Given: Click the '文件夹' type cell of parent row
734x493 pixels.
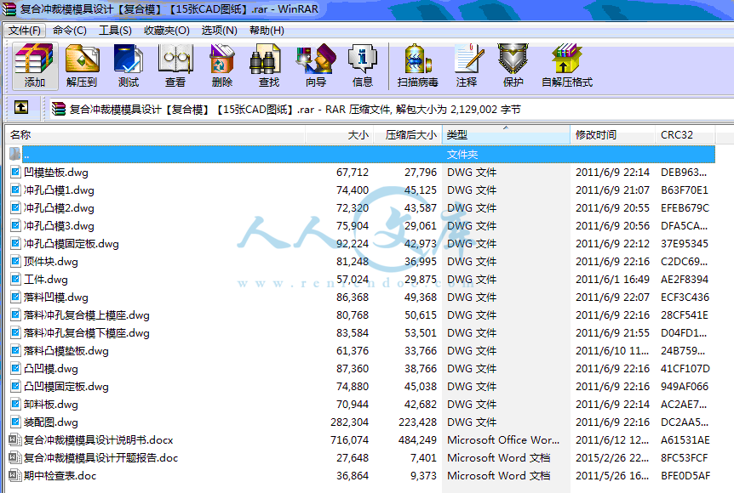Looking at the screenshot, I should (462, 154).
